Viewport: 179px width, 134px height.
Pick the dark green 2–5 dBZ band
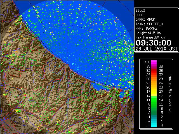click(154, 113)
